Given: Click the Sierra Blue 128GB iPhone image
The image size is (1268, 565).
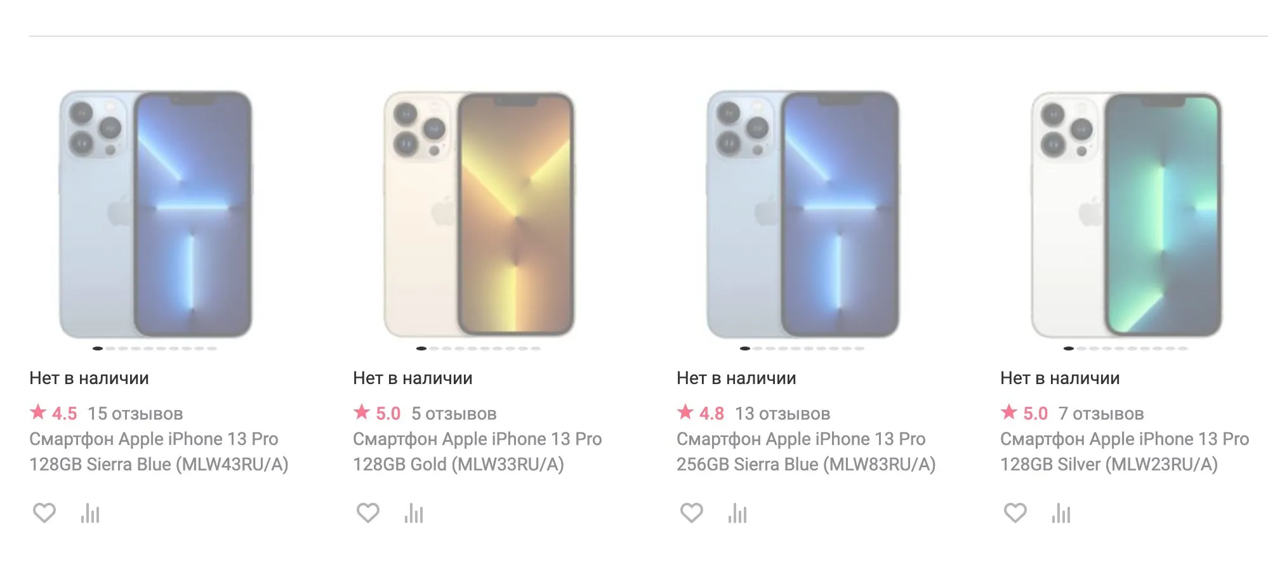Looking at the screenshot, I should pyautogui.click(x=156, y=214).
